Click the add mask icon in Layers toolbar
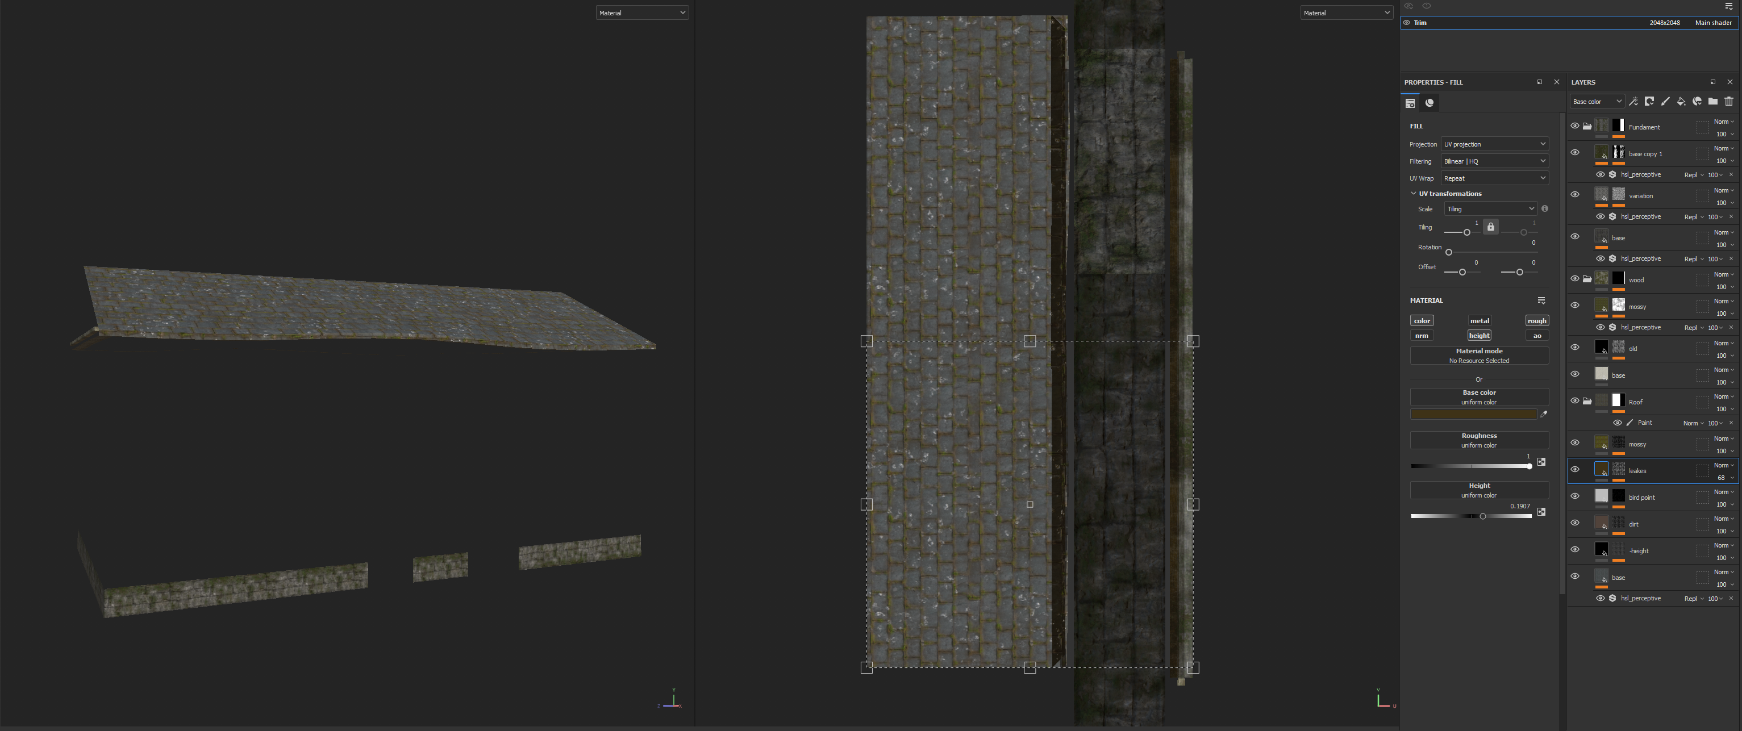 [1649, 102]
